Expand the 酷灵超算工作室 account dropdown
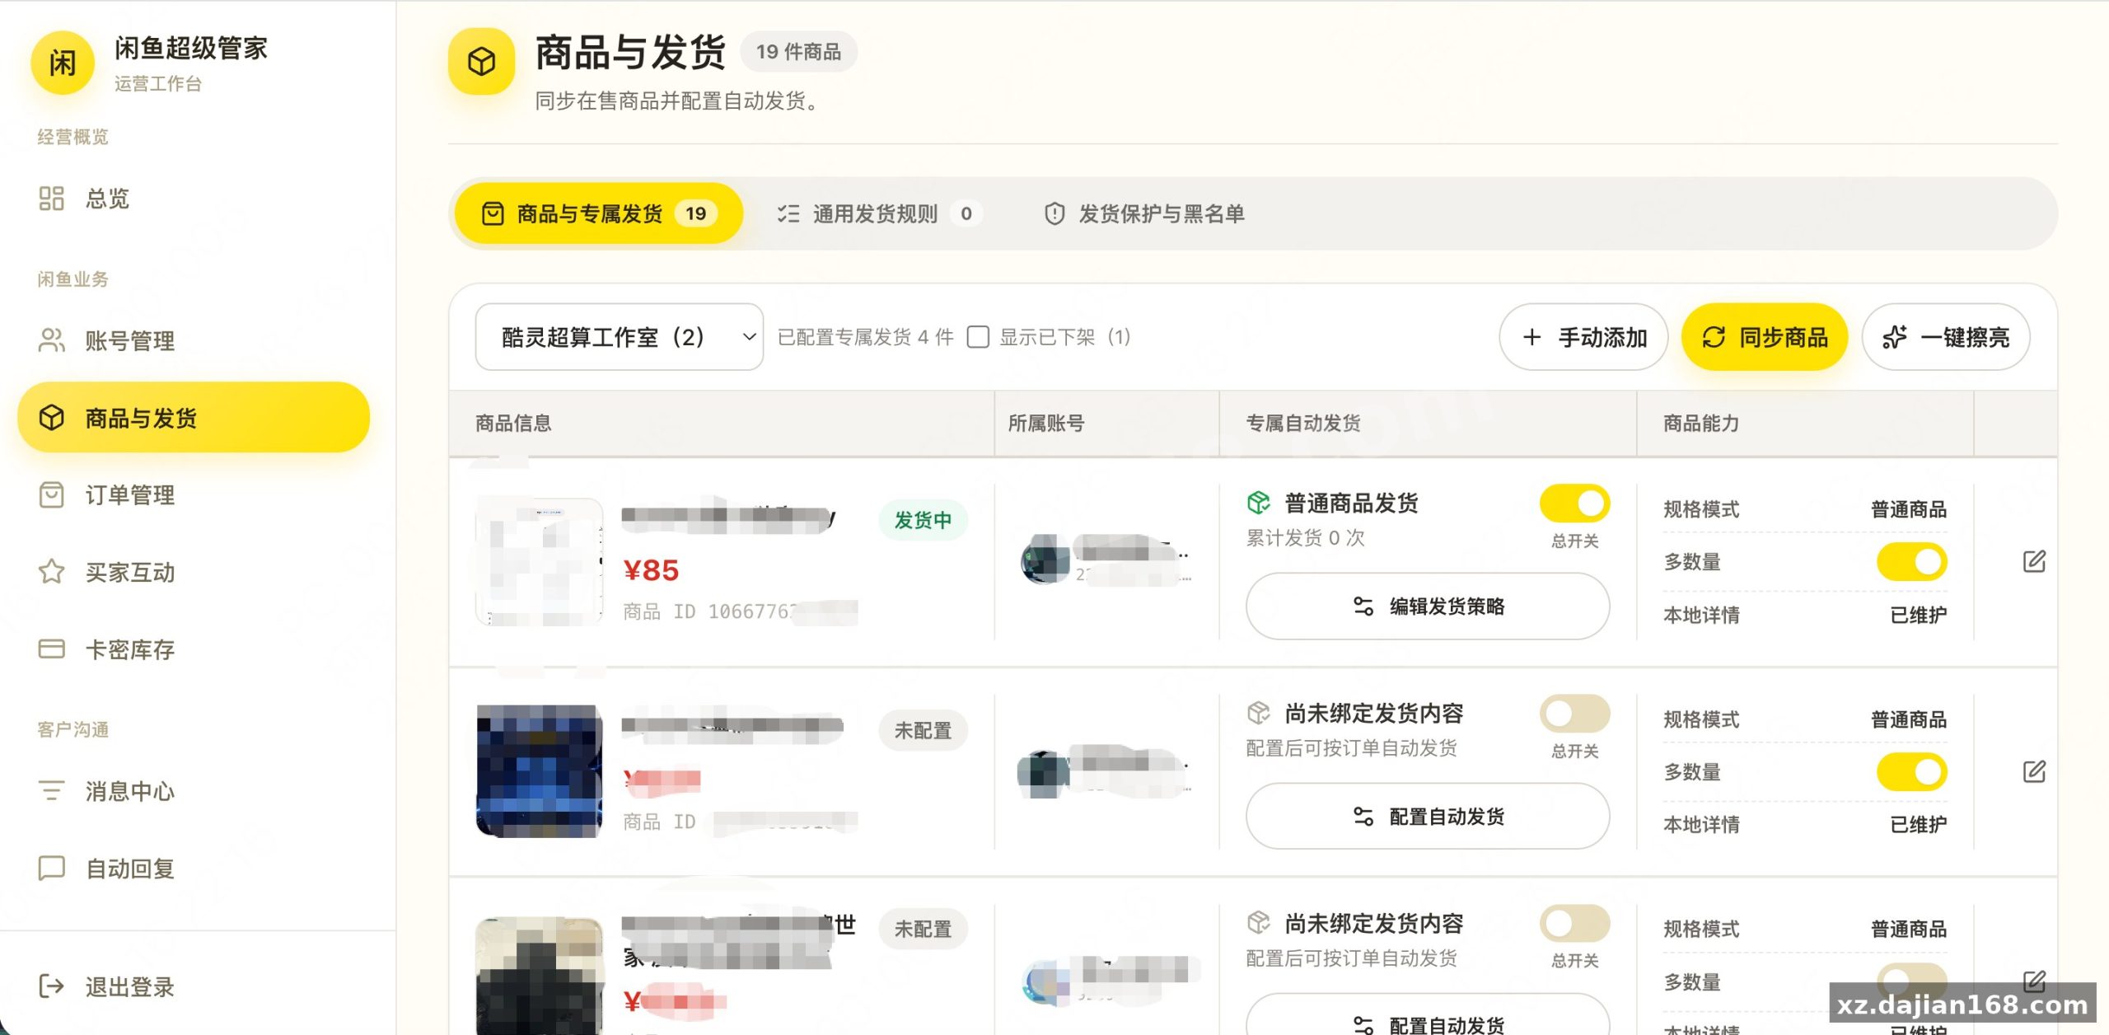The image size is (2109, 1035). (x=620, y=337)
